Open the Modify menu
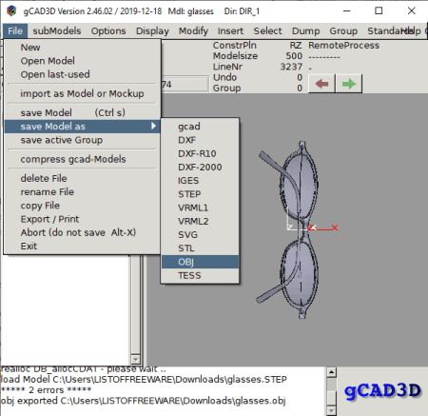 pos(193,31)
